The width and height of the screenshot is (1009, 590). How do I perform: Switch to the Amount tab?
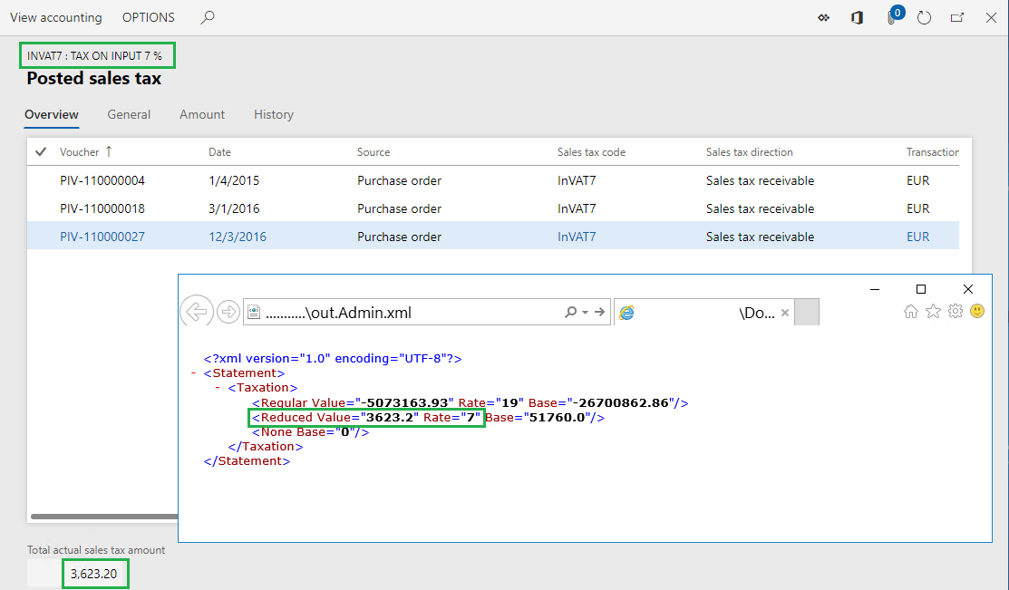click(202, 114)
